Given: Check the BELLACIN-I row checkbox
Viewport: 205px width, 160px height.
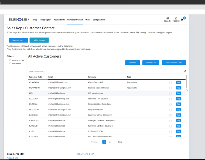Looking at the screenshot, I should point(170,99).
